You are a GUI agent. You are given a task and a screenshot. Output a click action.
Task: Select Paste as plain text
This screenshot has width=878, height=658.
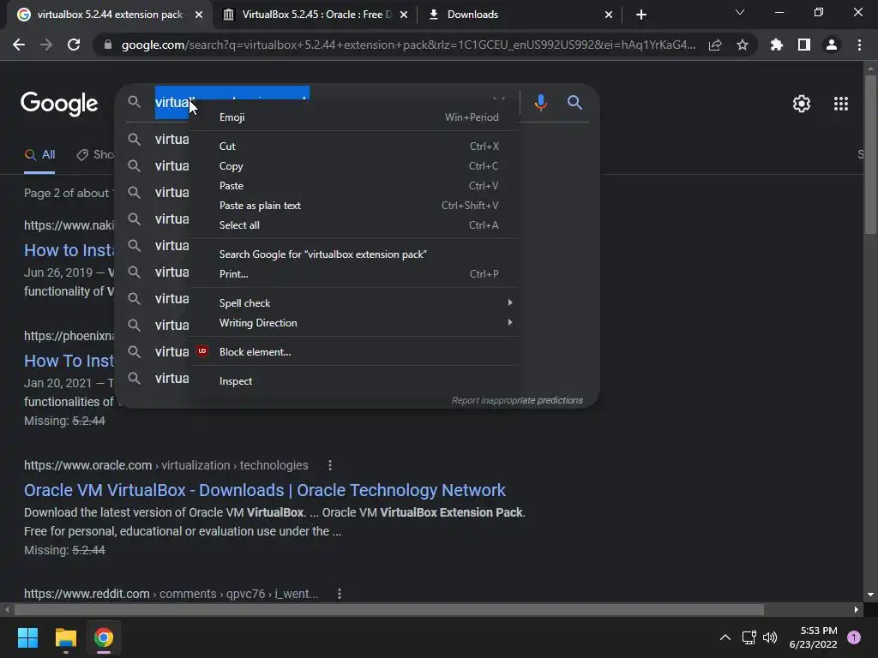(355, 206)
